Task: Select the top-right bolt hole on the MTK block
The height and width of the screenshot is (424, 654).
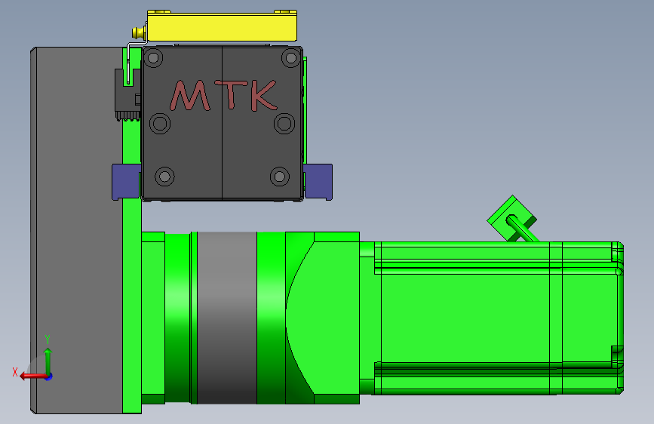Action: (291, 58)
